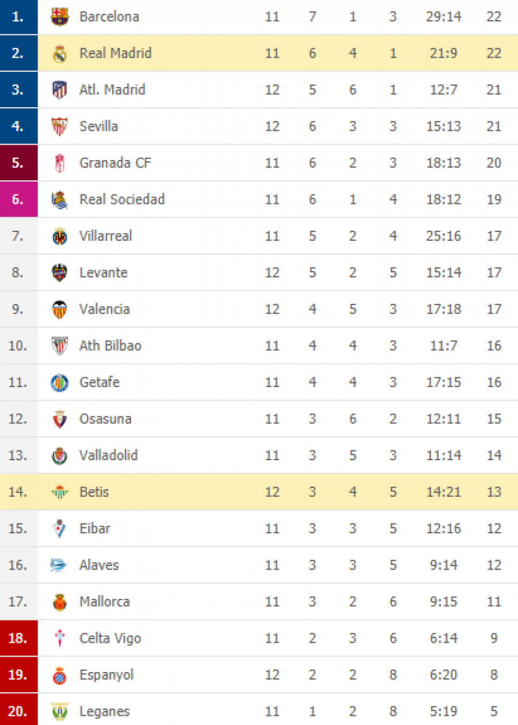This screenshot has height=725, width=518.
Task: Open the Osasuna team link
Action: [106, 419]
